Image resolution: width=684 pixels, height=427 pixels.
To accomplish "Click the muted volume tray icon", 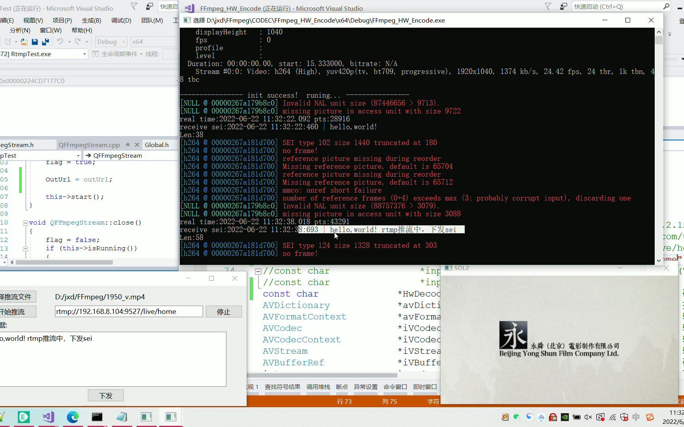I will point(588,417).
